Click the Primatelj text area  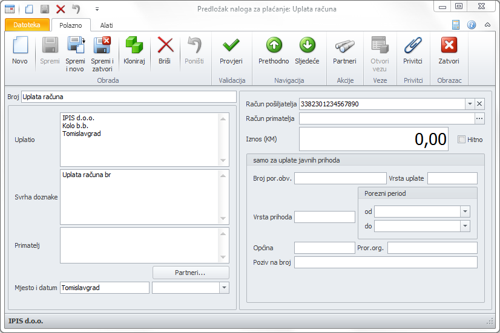(x=144, y=245)
